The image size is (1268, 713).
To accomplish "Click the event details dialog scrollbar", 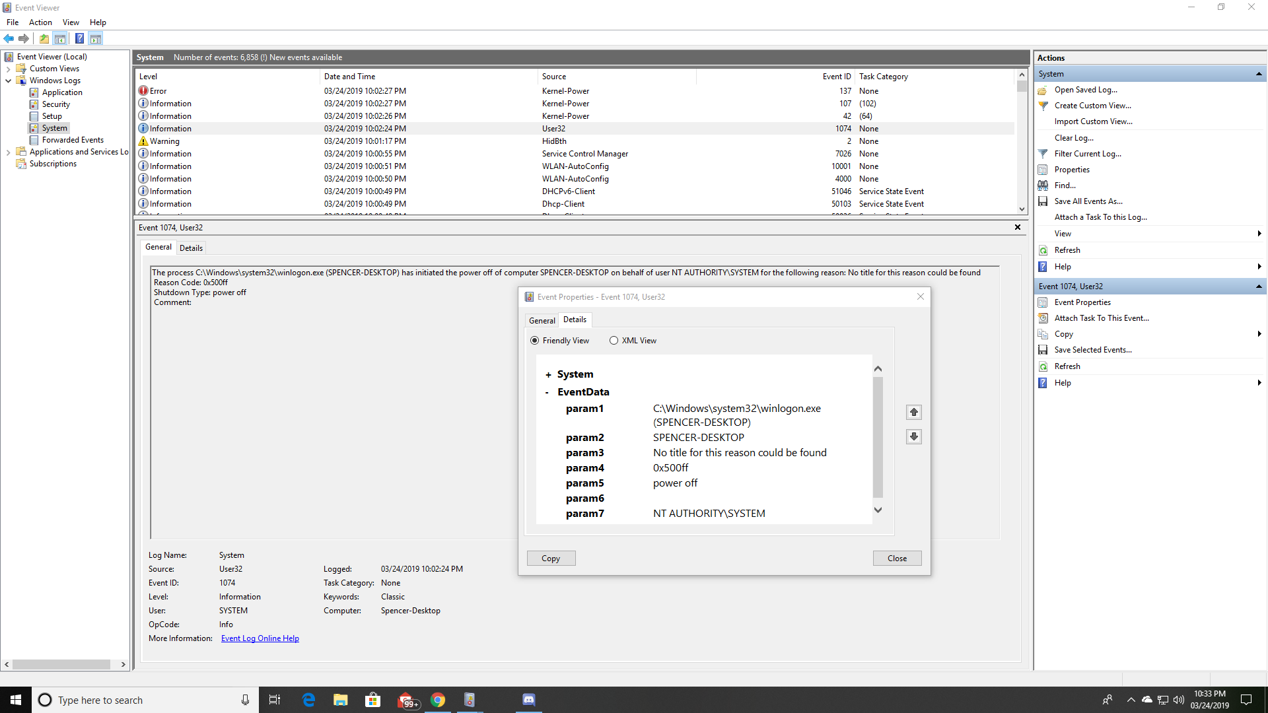I will 878,439.
